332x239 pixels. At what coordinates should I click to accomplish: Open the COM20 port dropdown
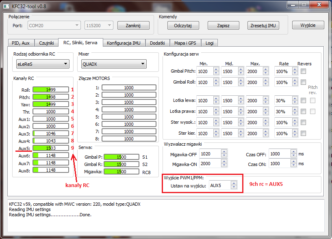click(x=54, y=26)
